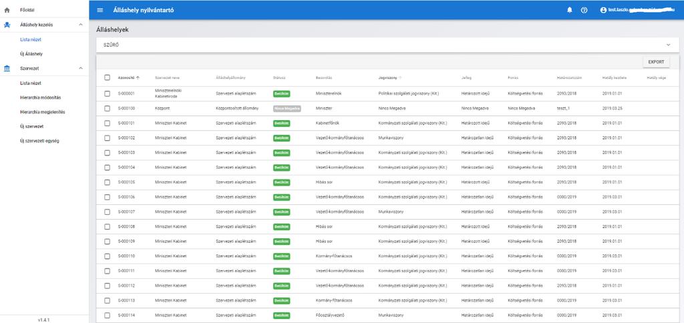Open the hamburger menu icon

pos(100,10)
